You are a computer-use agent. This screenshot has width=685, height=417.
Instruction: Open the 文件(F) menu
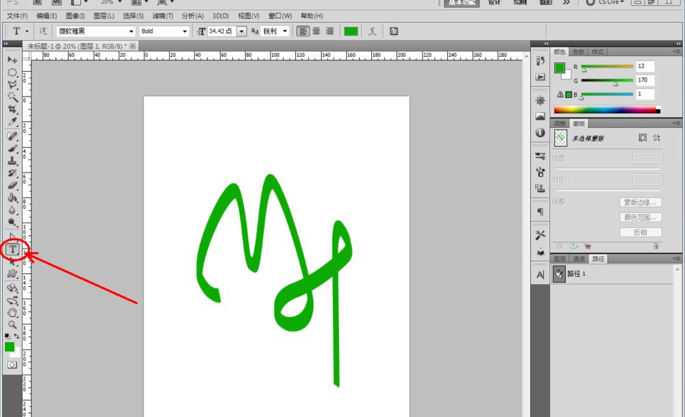[17, 16]
